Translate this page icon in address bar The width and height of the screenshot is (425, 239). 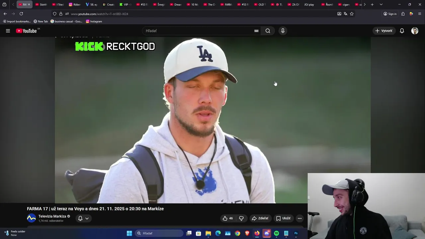coord(345,14)
